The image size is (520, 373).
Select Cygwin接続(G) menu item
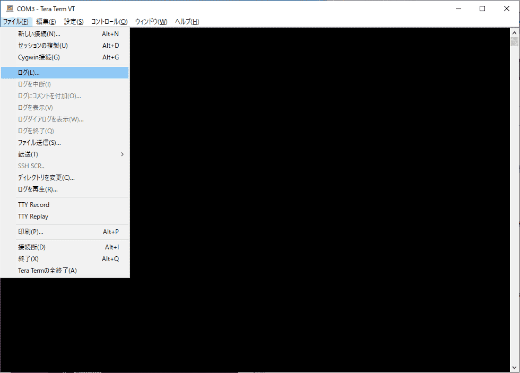[39, 57]
